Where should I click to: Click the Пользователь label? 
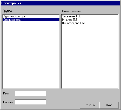72,11
